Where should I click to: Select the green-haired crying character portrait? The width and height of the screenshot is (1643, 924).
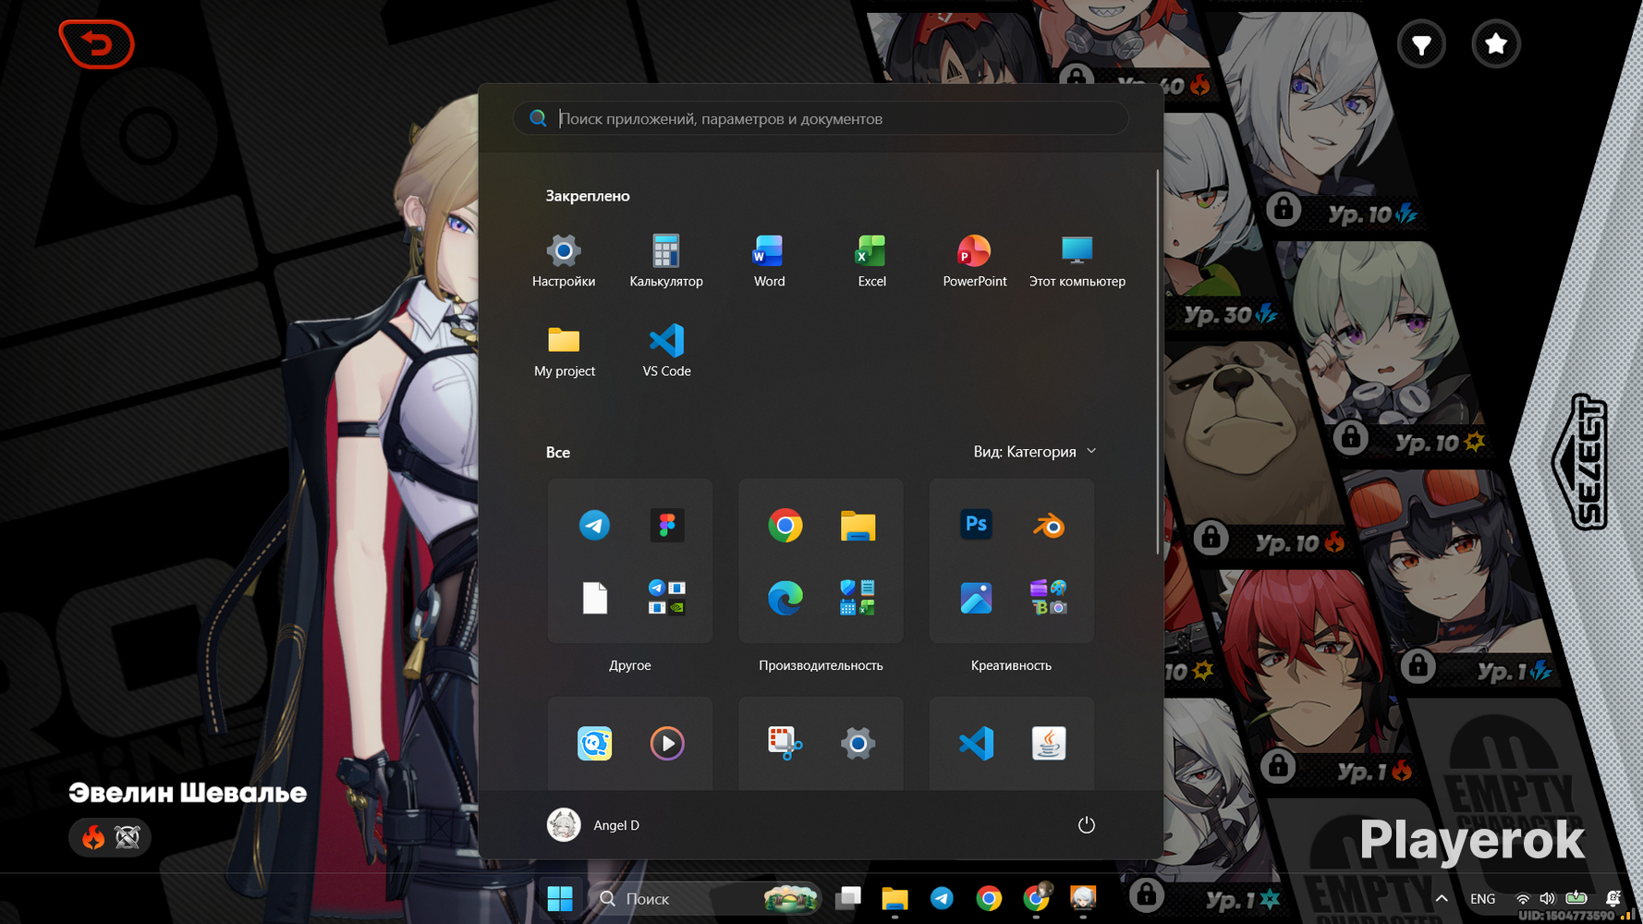coord(1377,333)
